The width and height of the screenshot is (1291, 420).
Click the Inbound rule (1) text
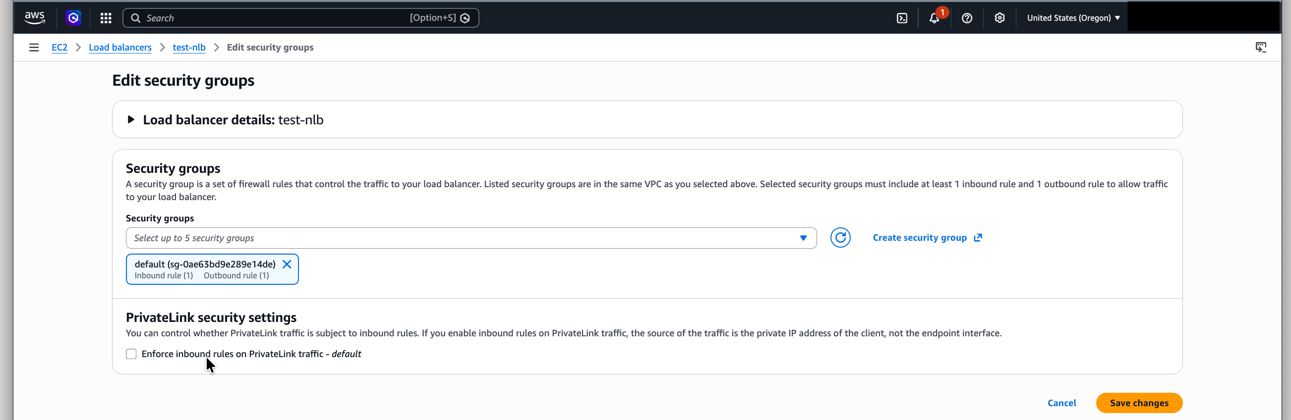(x=164, y=276)
